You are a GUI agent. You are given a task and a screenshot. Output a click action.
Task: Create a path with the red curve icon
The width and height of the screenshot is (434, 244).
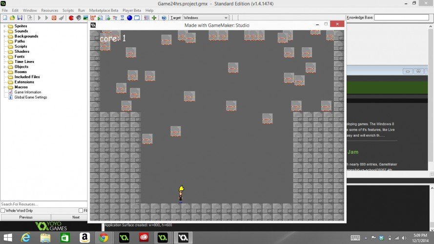93,18
